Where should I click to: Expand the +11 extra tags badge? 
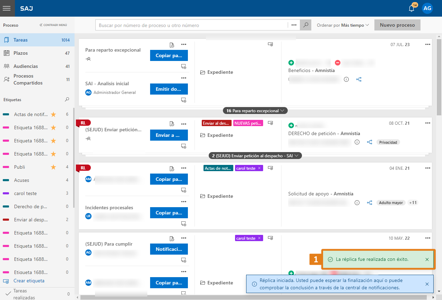click(413, 203)
